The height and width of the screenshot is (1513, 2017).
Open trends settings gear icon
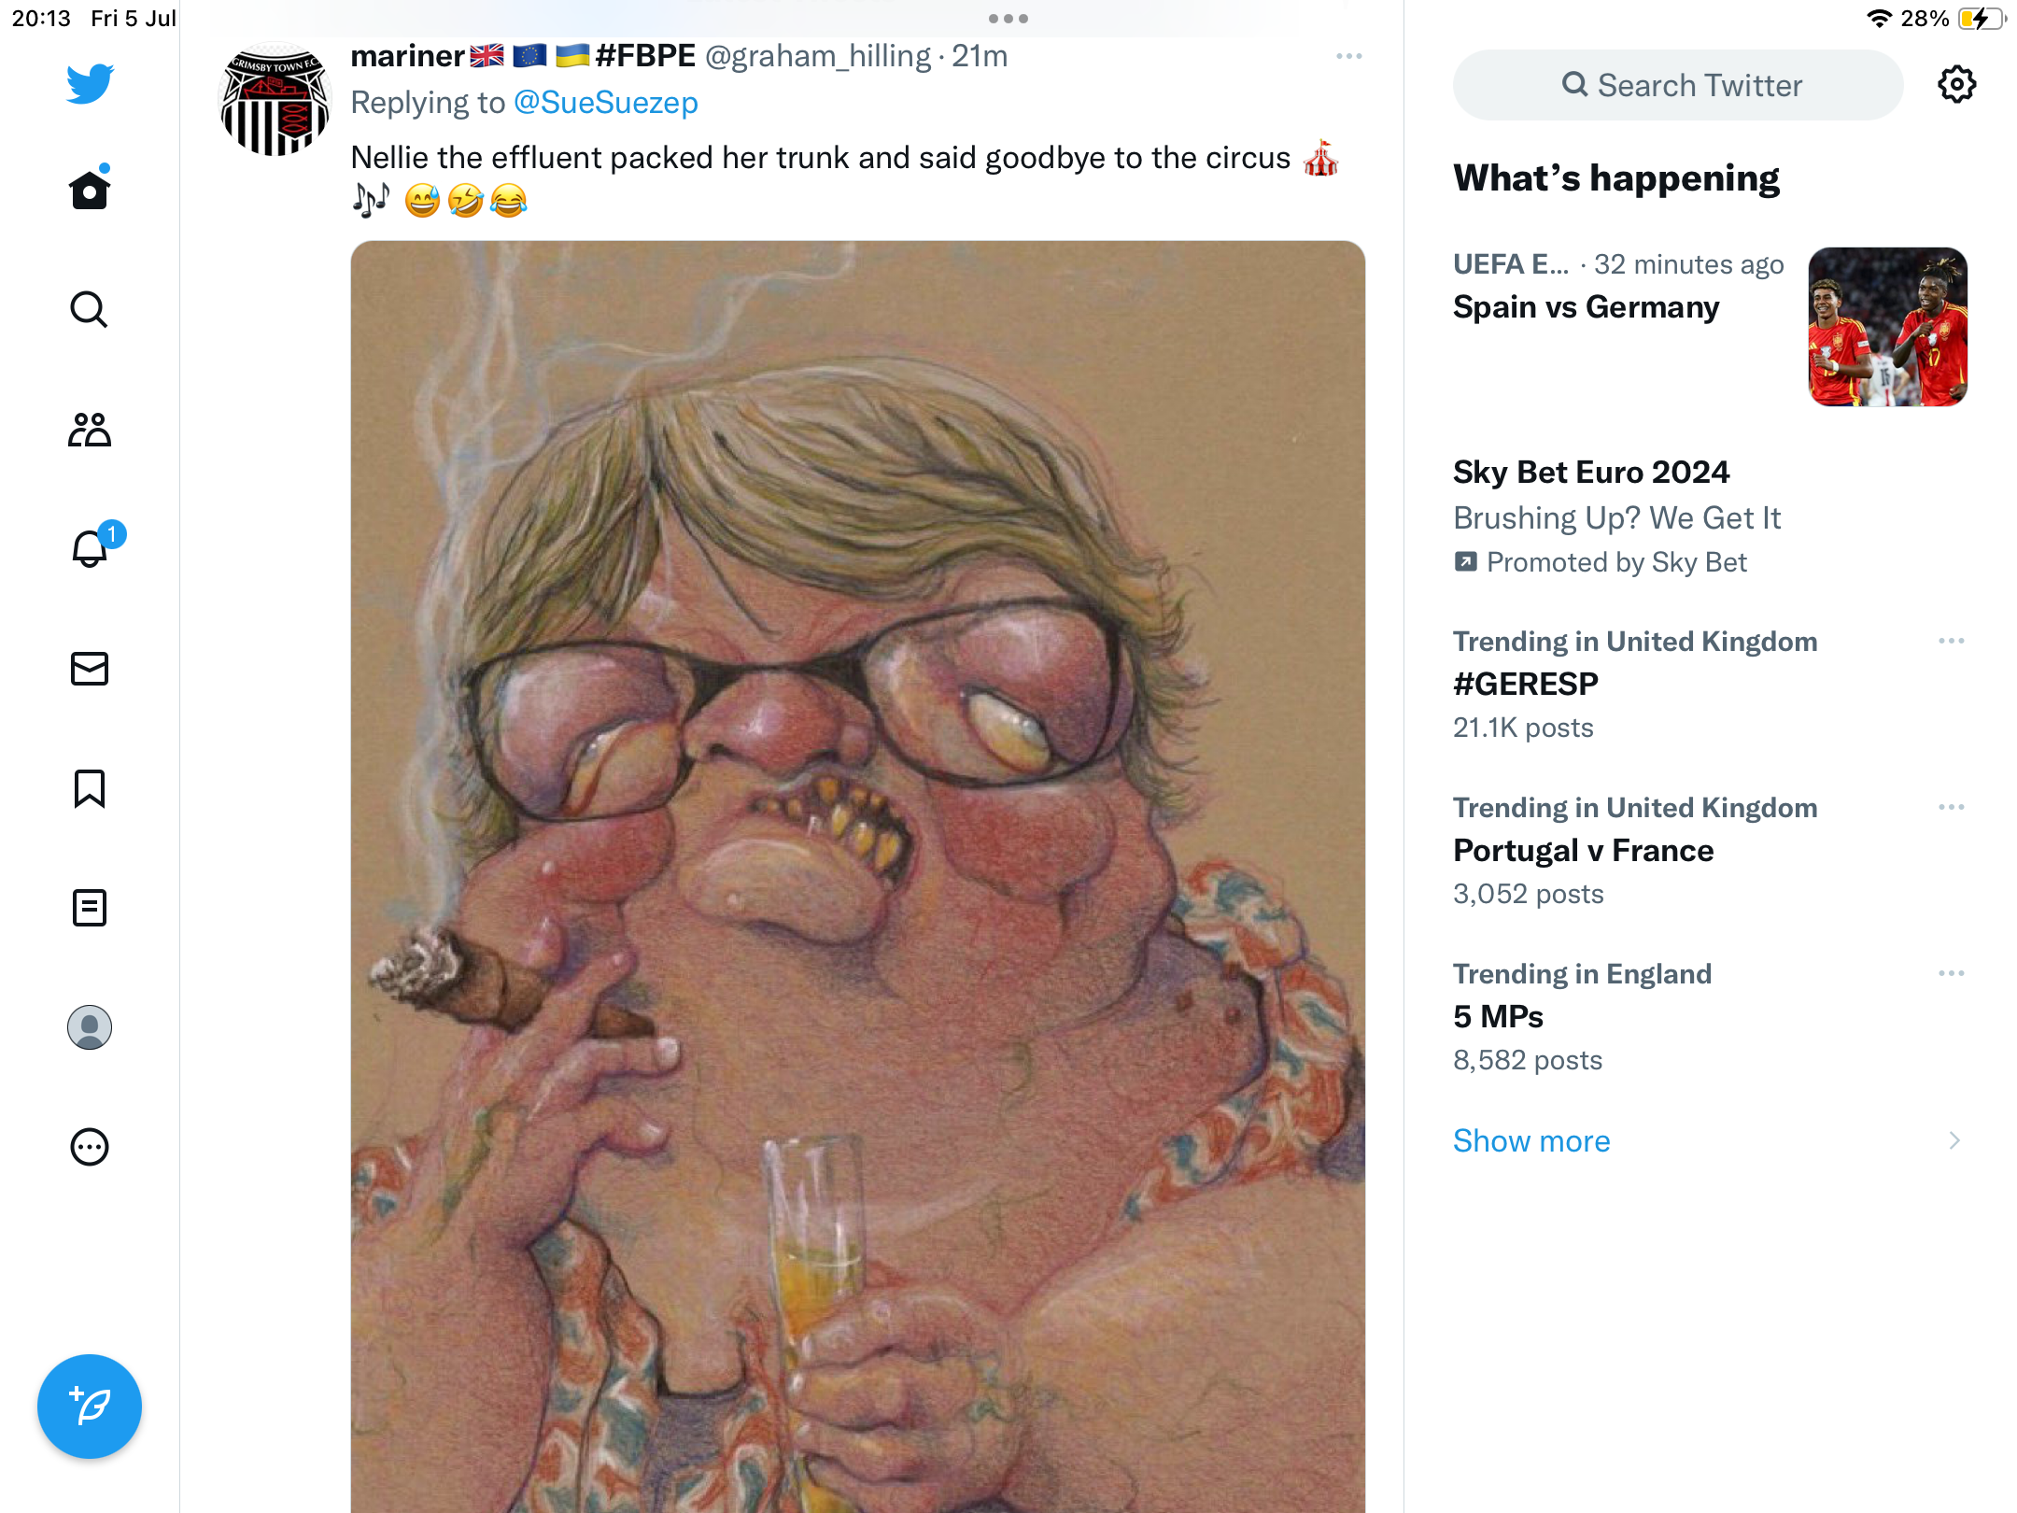point(1956,85)
